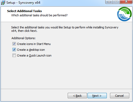The image size is (133, 102).
Task: Click the instruction text mentioning Syncovery x64
Action: pyautogui.click(x=65, y=29)
